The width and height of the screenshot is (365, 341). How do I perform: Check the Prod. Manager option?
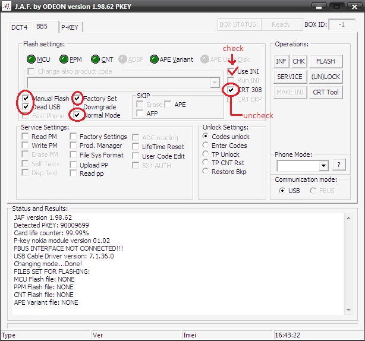73,146
